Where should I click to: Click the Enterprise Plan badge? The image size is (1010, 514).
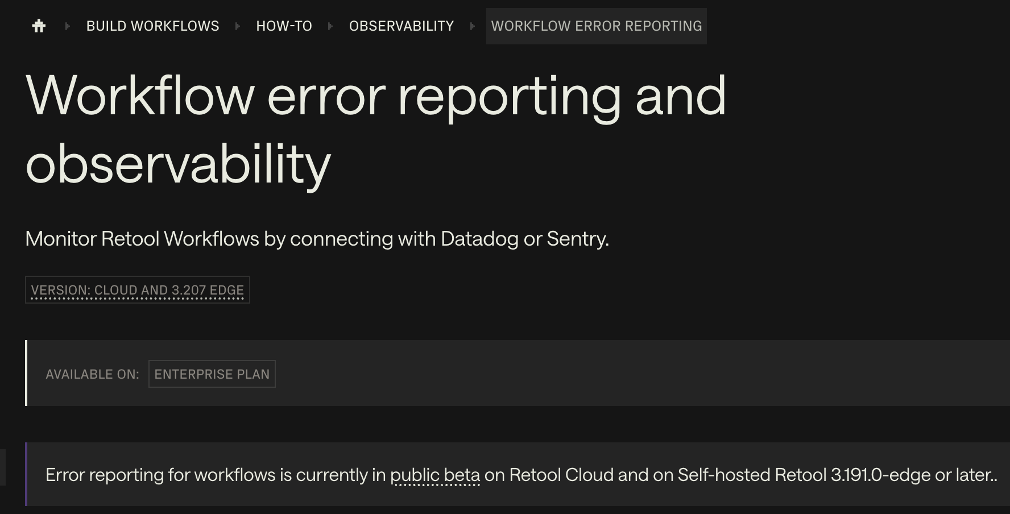pos(212,374)
